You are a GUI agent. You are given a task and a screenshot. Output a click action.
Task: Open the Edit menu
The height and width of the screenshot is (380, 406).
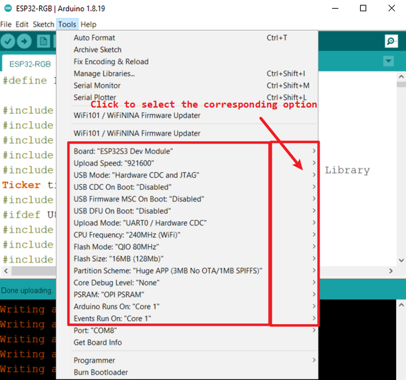pos(22,25)
